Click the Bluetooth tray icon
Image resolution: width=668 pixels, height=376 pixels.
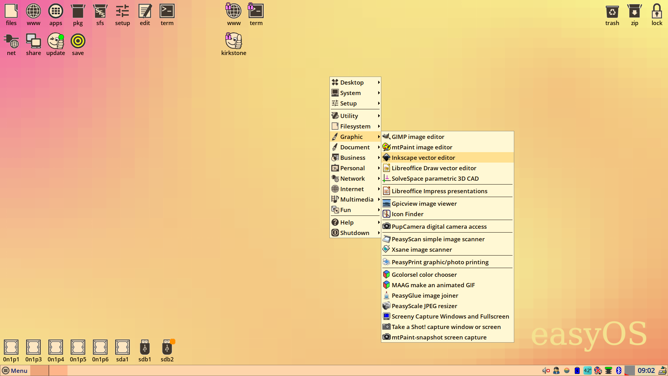point(619,370)
